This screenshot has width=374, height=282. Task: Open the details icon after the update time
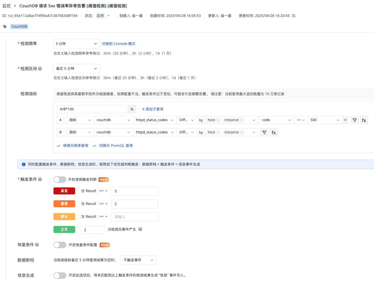pos(293,16)
